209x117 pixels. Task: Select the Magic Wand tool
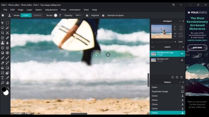7,28
